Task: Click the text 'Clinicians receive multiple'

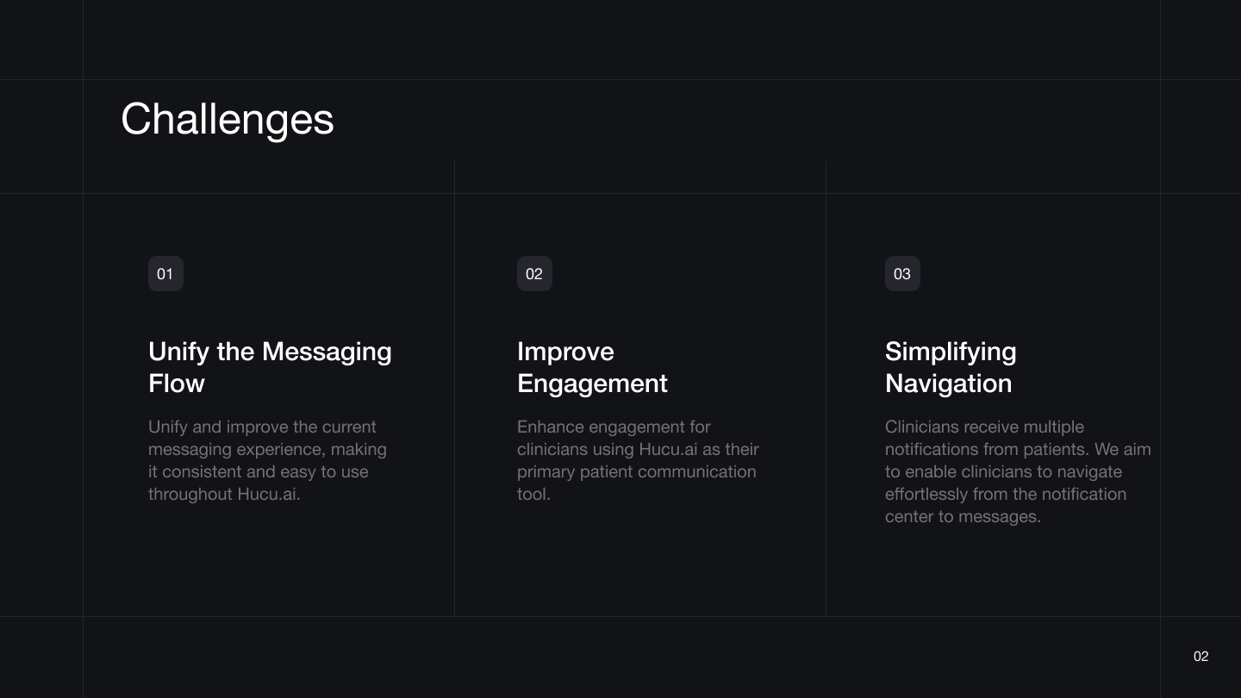Action: [984, 427]
